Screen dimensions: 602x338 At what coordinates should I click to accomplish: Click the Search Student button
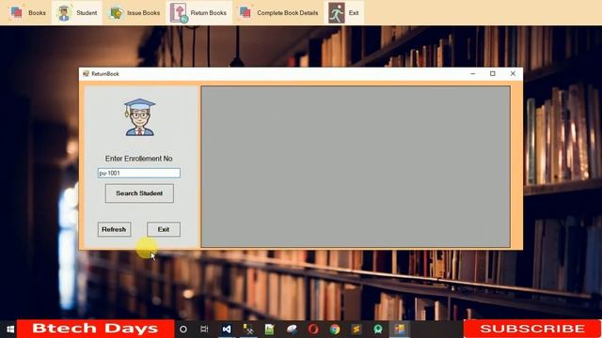click(x=139, y=193)
